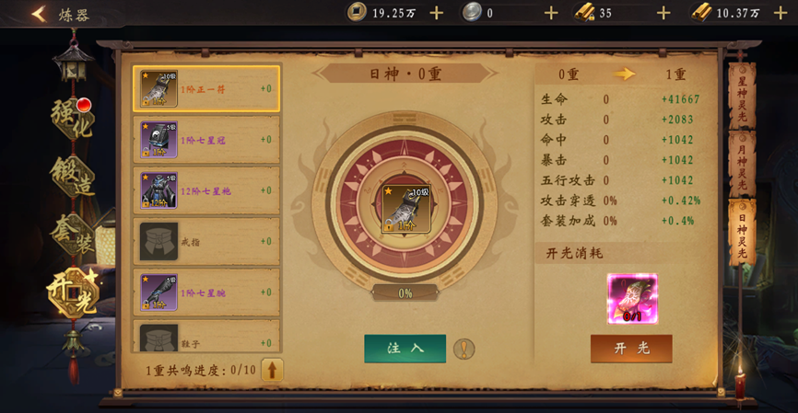The image size is (798, 413).
Task: Expand resonance progress with the up arrow button
Action: pos(272,370)
